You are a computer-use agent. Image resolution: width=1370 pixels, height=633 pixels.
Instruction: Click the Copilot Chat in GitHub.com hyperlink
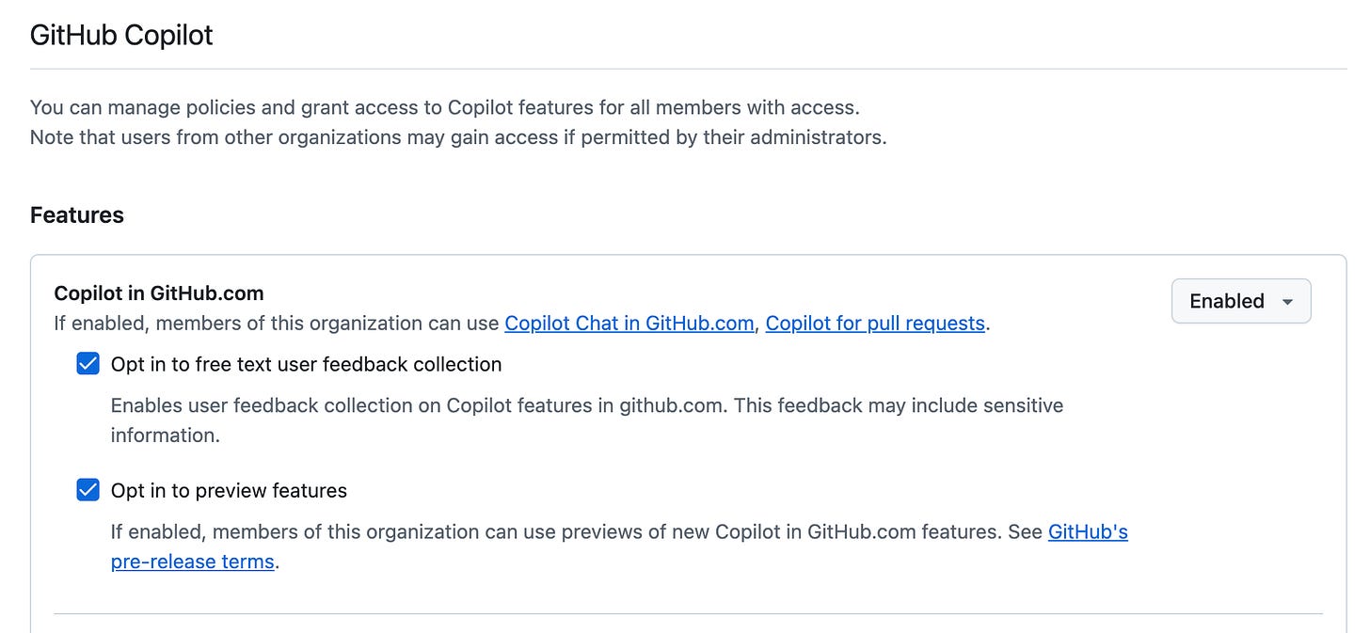(x=629, y=323)
